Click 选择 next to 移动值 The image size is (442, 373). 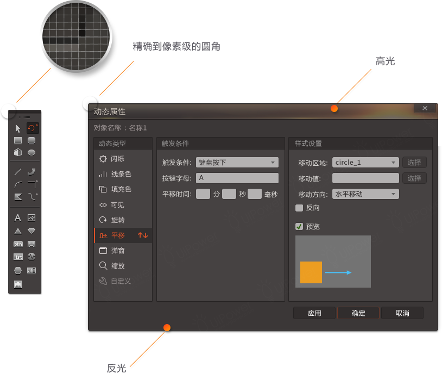[x=414, y=178]
